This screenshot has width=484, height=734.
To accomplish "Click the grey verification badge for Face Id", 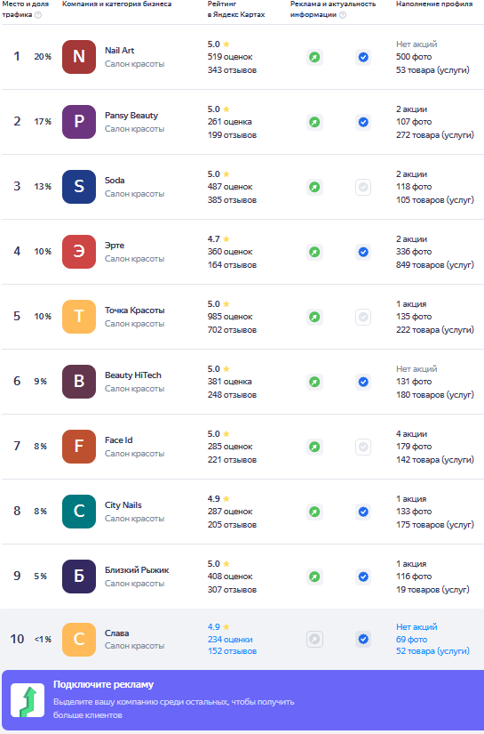I will point(363,447).
